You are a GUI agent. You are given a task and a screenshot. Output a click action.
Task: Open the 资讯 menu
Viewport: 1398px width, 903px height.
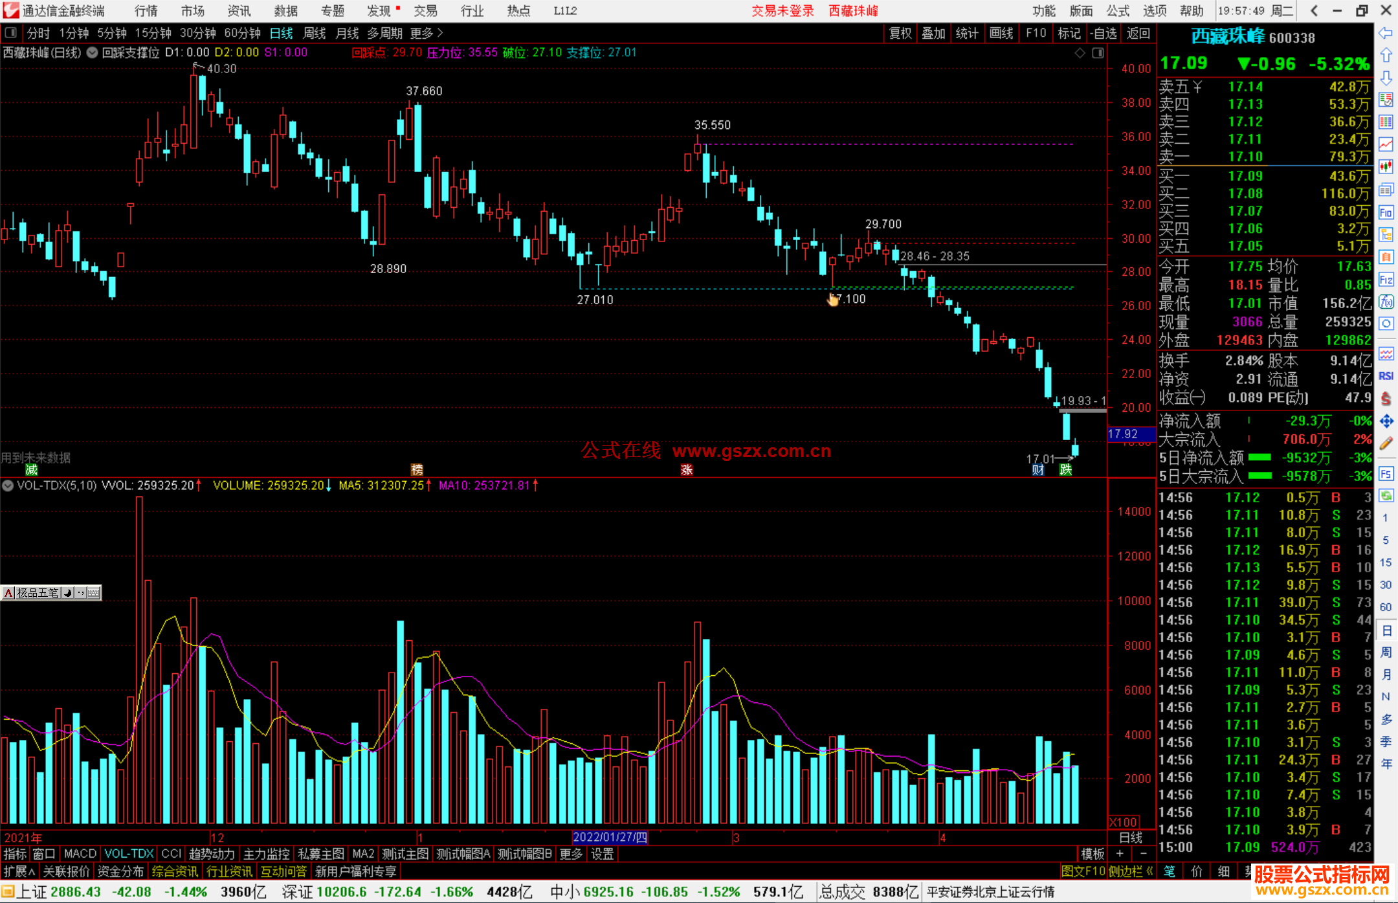coord(239,11)
